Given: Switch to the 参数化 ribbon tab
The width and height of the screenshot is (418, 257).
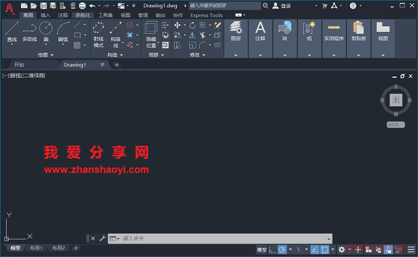Looking at the screenshot, I should click(x=83, y=15).
